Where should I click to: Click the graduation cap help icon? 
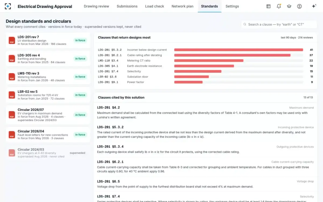click(x=289, y=6)
